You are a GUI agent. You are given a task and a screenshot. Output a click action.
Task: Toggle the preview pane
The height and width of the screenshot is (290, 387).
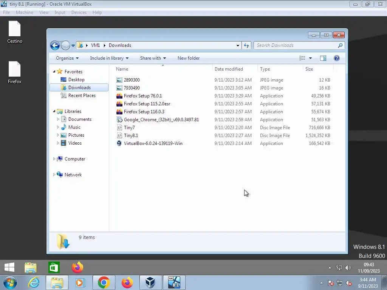point(323,58)
